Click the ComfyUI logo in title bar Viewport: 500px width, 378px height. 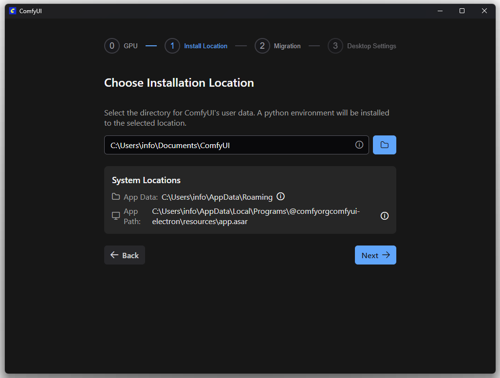(x=13, y=11)
